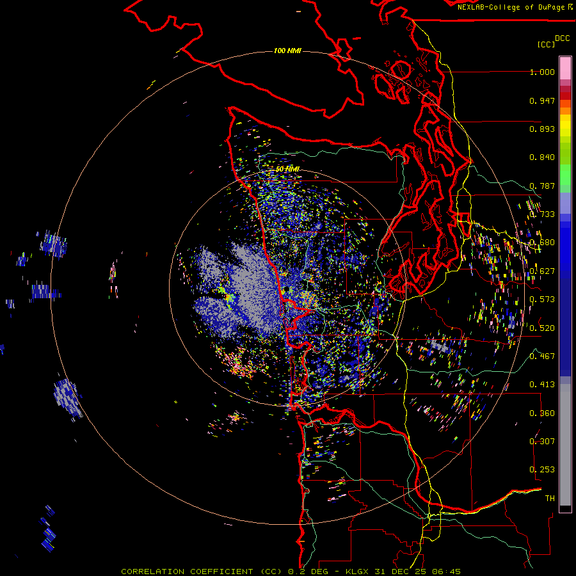Screen dimensions: 576x576
Task: Click the 0.840 scale value
Action: [542, 157]
